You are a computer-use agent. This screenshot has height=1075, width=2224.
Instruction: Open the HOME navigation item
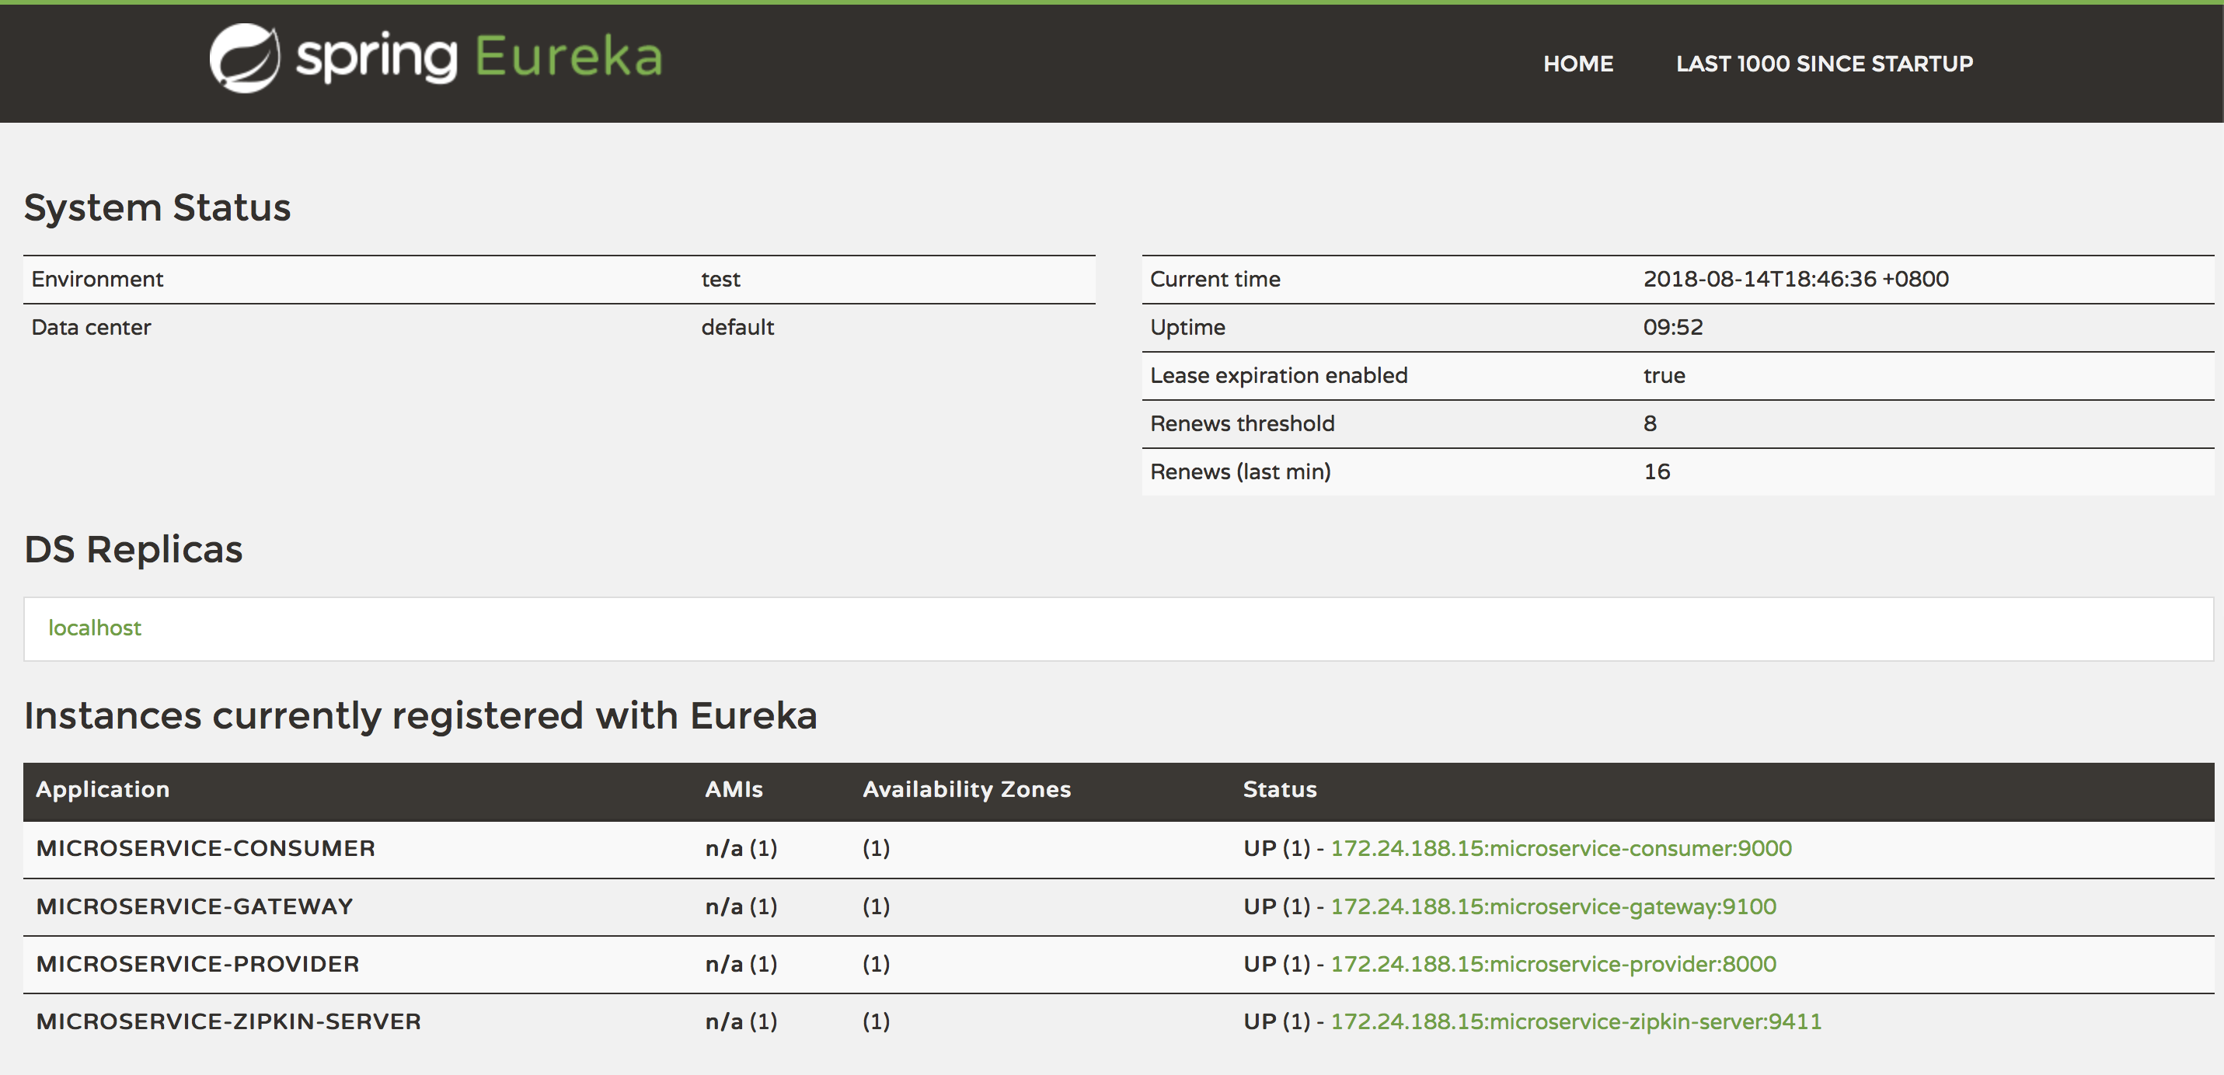point(1577,64)
